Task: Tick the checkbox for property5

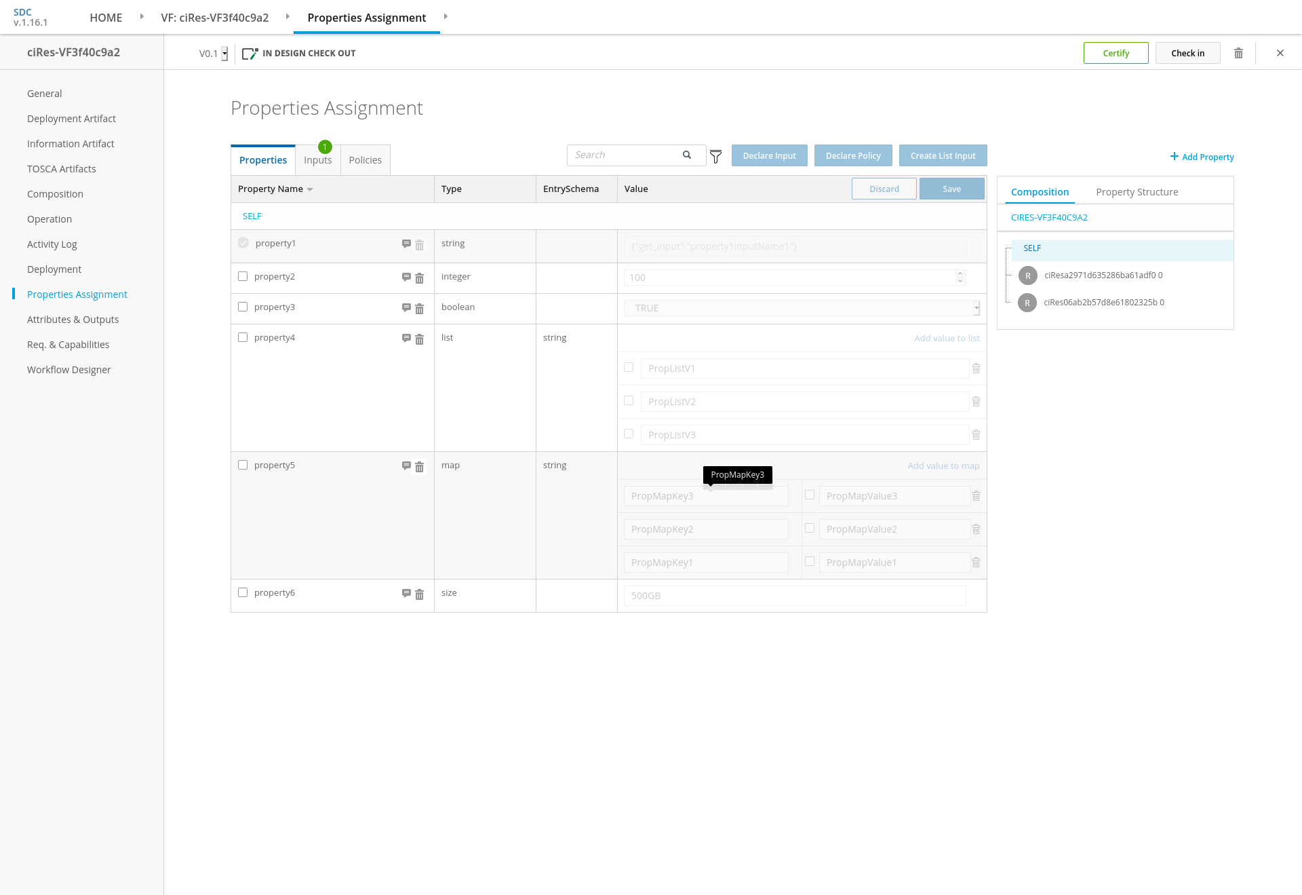Action: tap(243, 465)
